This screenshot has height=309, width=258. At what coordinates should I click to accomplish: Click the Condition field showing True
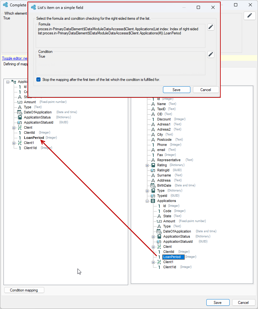click(121, 63)
